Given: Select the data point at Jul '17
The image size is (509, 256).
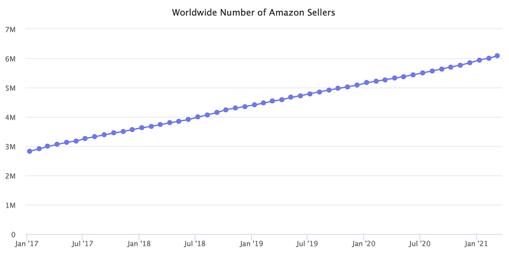Looking at the screenshot, I should pyautogui.click(x=85, y=138).
